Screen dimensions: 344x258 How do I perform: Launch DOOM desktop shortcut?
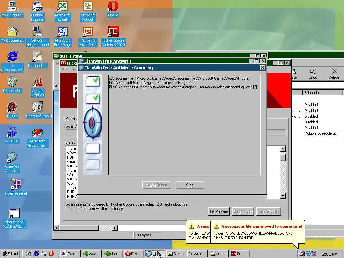[12, 110]
